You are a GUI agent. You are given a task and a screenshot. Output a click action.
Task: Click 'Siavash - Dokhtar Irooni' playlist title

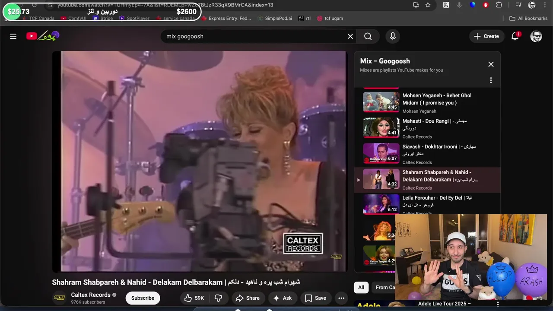[x=439, y=150]
